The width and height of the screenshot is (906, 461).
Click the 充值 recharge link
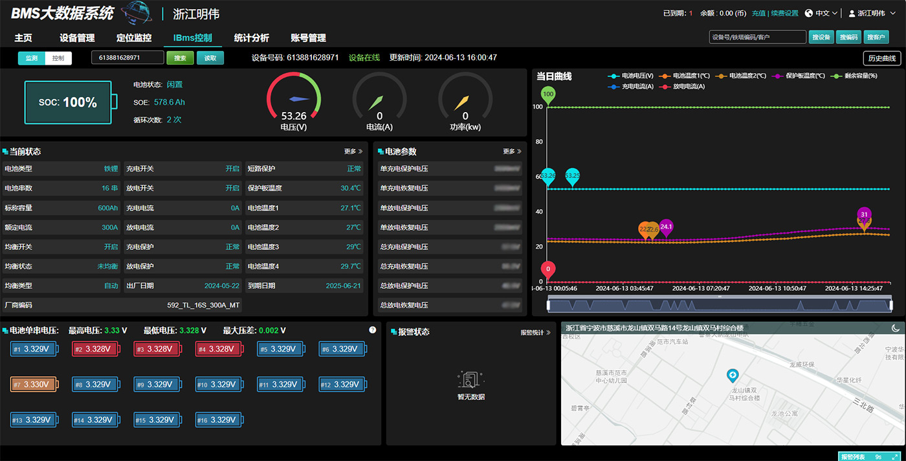pos(758,13)
